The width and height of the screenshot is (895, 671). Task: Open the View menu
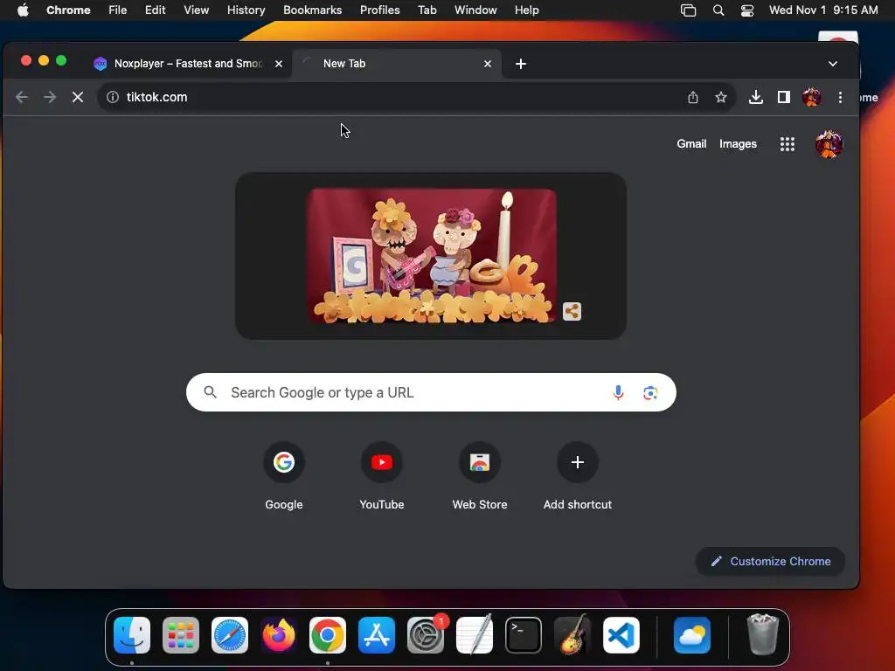coord(197,10)
